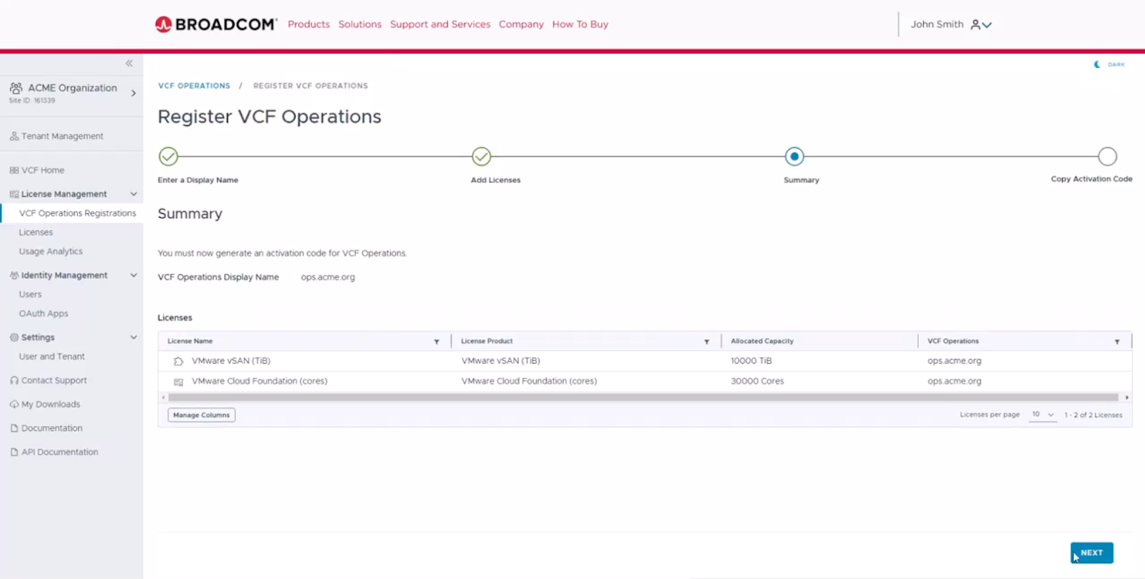Click VCF Operations breadcrumb link
The height and width of the screenshot is (579, 1145).
point(194,86)
